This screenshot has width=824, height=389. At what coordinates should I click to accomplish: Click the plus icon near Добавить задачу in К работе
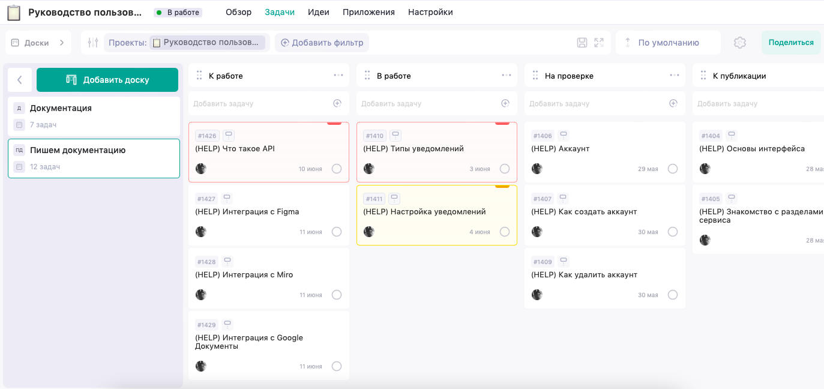point(337,103)
